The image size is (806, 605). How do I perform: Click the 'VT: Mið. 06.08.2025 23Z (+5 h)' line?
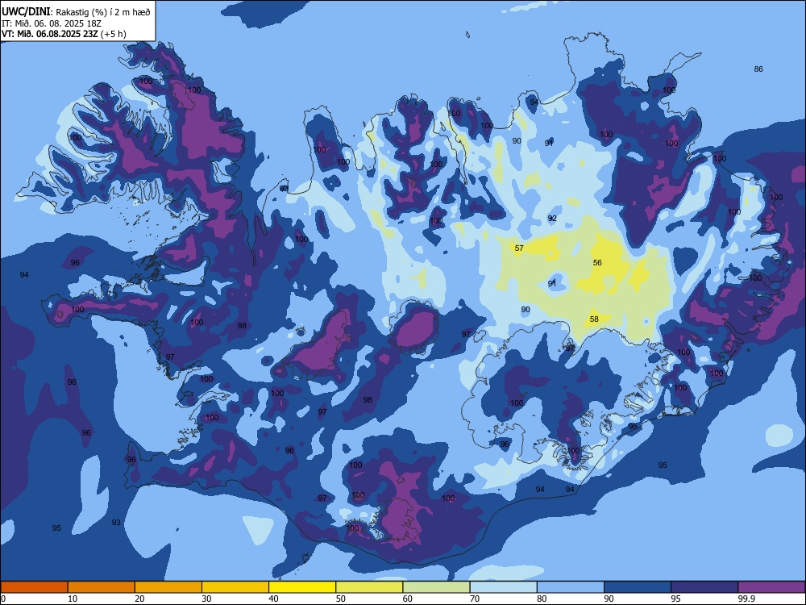[x=64, y=34]
